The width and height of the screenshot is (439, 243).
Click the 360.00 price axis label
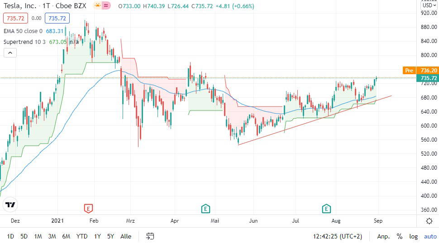tap(429, 210)
